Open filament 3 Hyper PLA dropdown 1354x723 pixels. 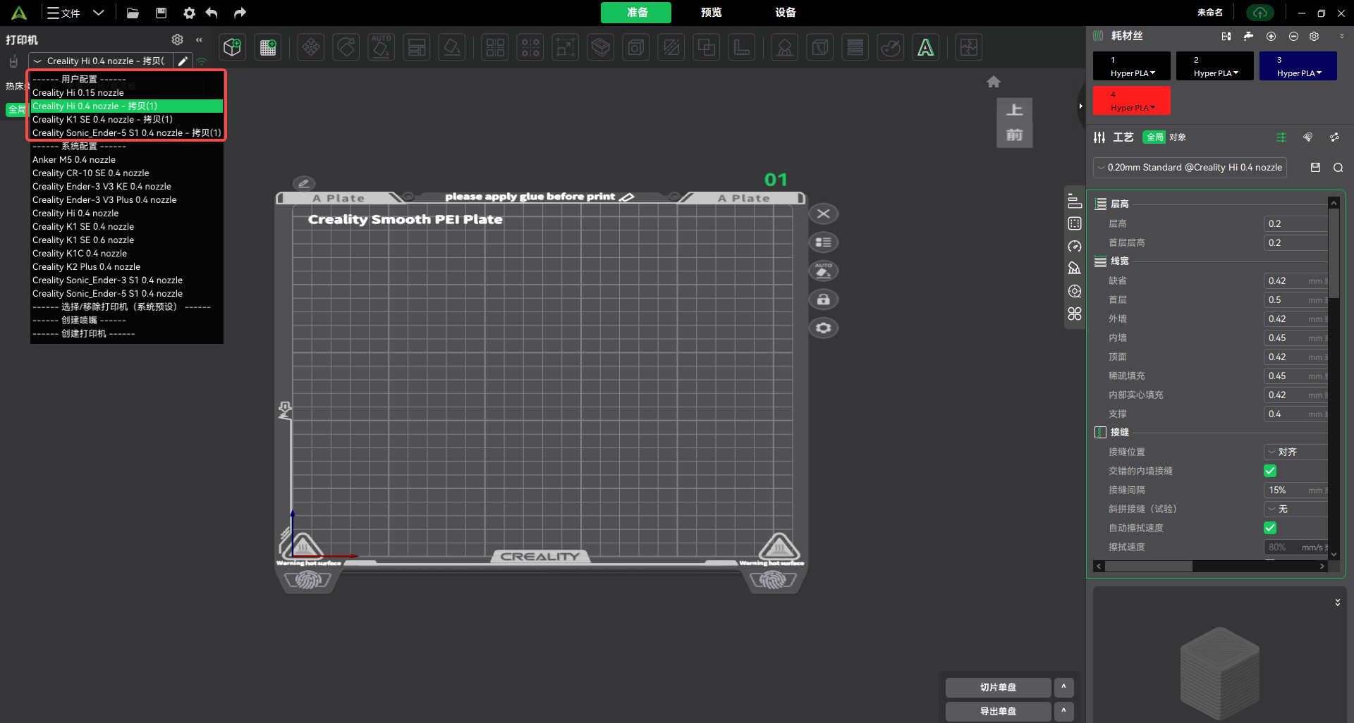point(1298,66)
